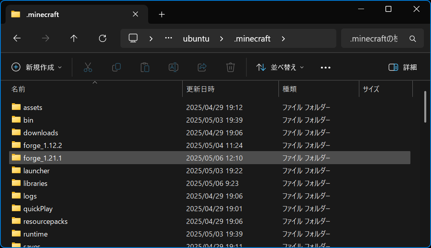The width and height of the screenshot is (431, 248).
Task: Click the resourcepacks folder icon
Action: 16,221
